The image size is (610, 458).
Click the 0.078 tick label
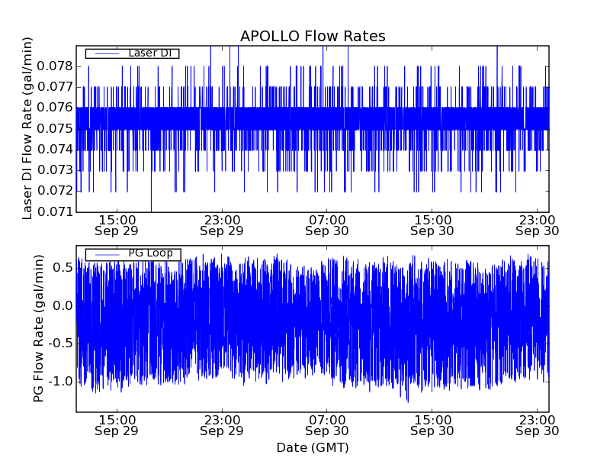55,66
